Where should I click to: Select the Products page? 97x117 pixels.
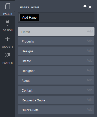point(56,41)
